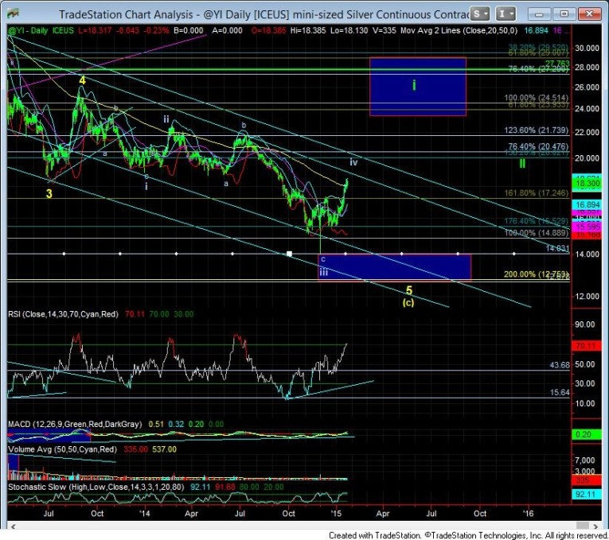Screen dimensions: 609x540
Task: Click the white square handle on horizontal line
Action: coord(290,254)
